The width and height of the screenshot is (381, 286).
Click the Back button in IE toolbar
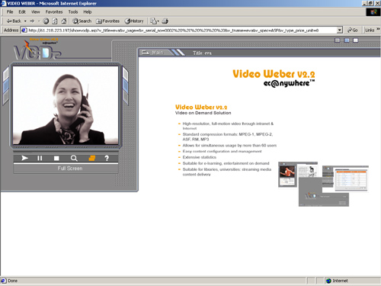14,21
